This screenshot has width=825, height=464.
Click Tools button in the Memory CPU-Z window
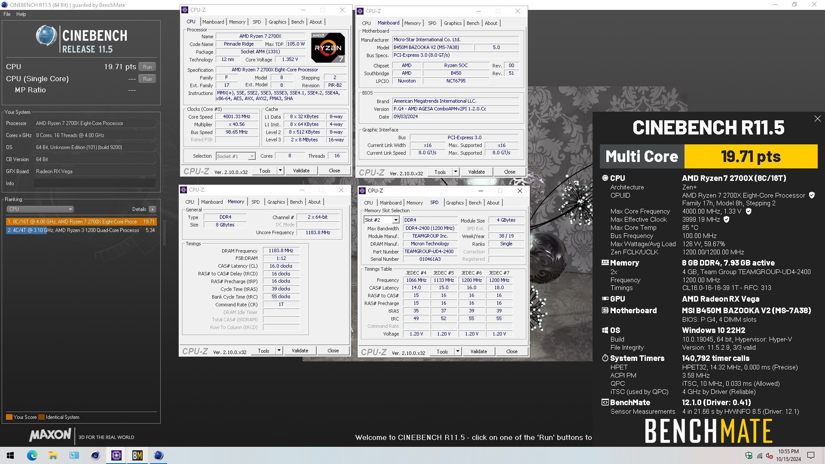263,351
